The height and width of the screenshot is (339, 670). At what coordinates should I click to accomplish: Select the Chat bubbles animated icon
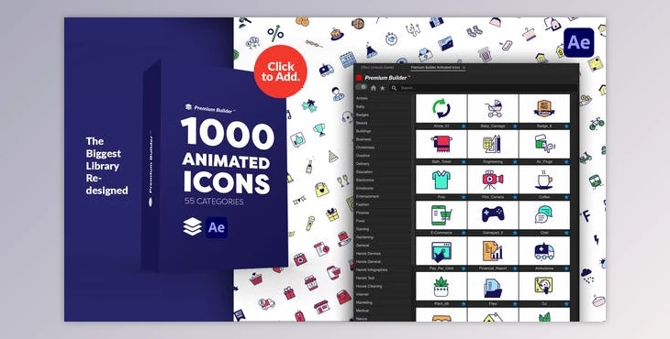[x=544, y=215]
